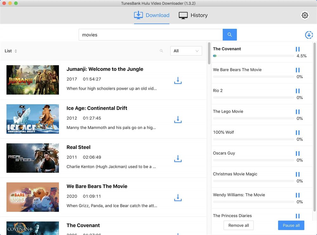This screenshot has width=317, height=235.
Task: Click The Princess Diaries queue title
Action: [x=232, y=216]
